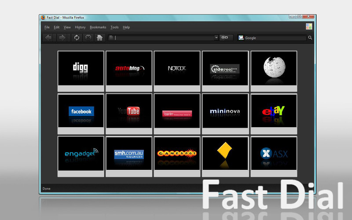The width and height of the screenshot is (352, 220).
Task: Expand the address bar history dropdown arrow
Action: point(216,37)
